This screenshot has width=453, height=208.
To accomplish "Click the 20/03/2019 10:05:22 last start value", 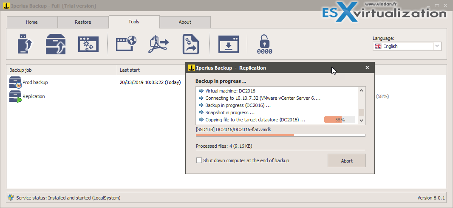I will tap(150, 82).
